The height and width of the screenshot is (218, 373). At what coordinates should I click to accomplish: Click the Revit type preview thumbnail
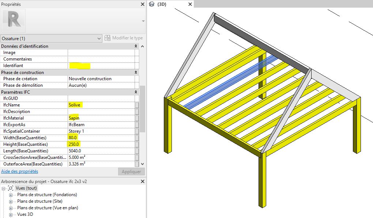click(x=14, y=20)
